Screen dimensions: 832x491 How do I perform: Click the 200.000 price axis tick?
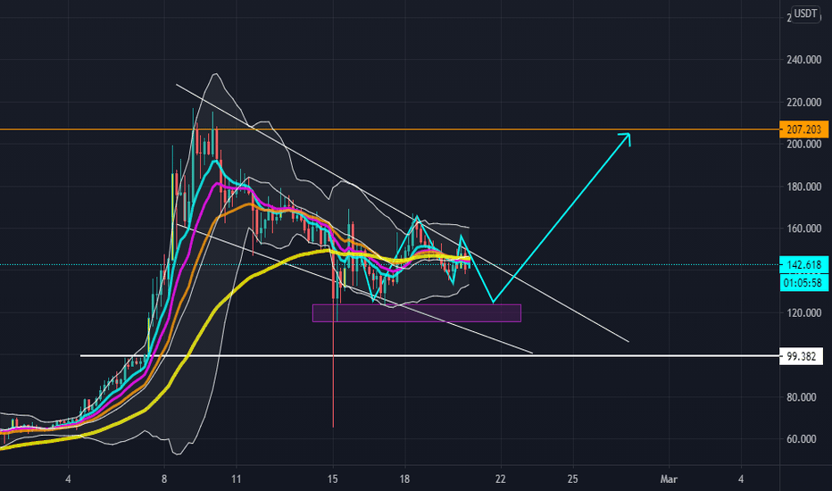[x=803, y=145]
